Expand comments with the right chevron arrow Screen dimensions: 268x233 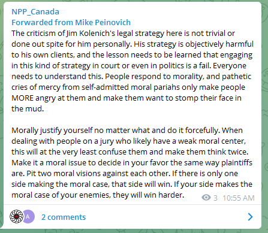[x=250, y=217]
